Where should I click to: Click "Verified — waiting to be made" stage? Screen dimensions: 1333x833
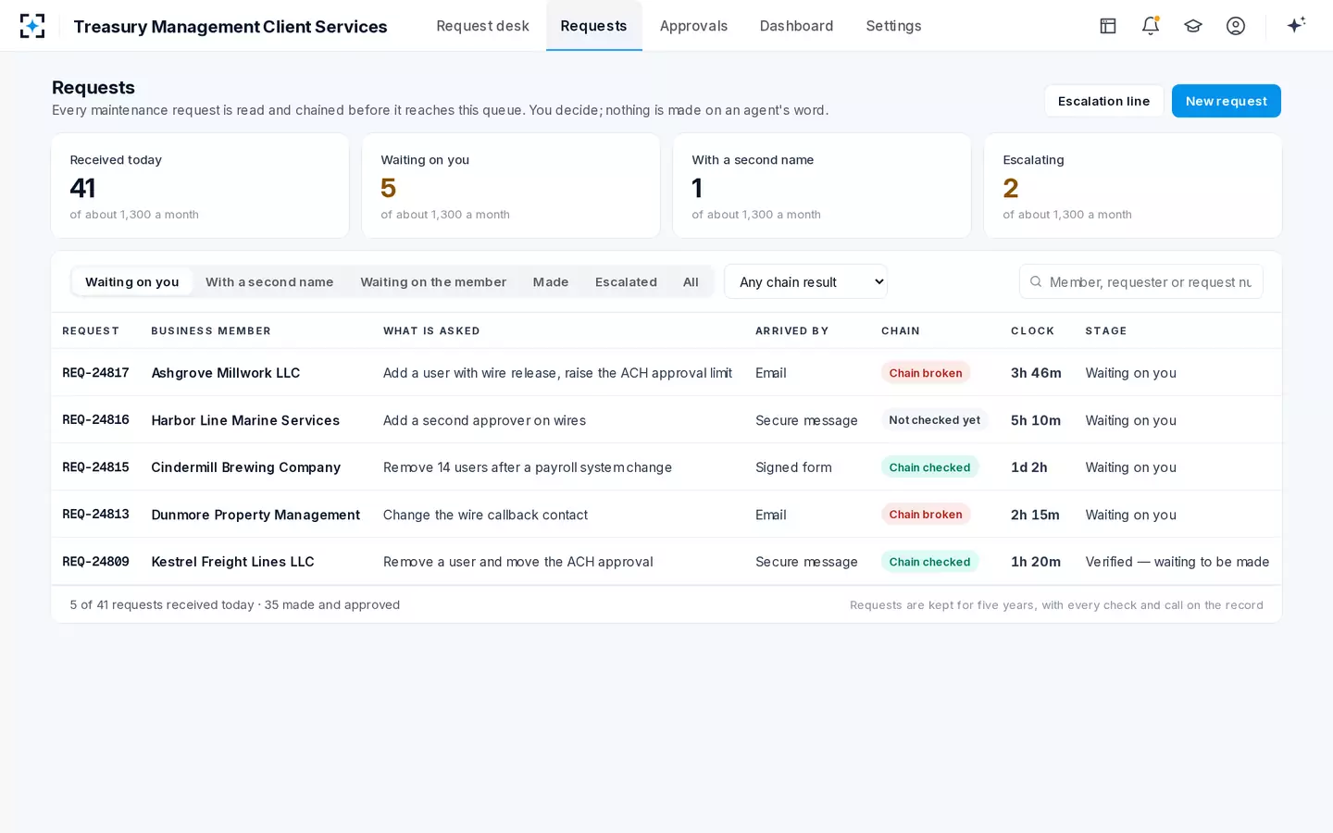pyautogui.click(x=1177, y=562)
